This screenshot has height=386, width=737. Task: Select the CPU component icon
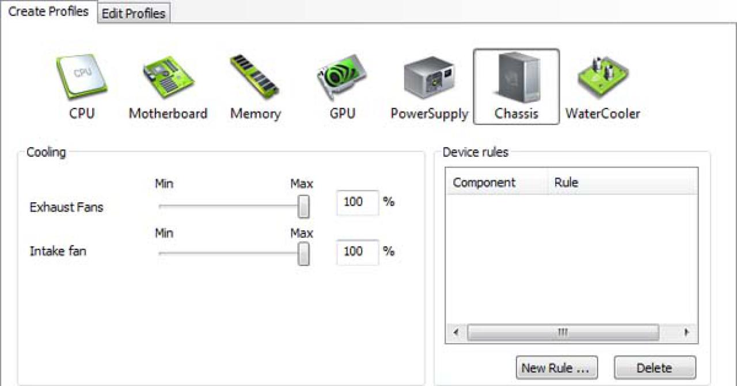[82, 86]
